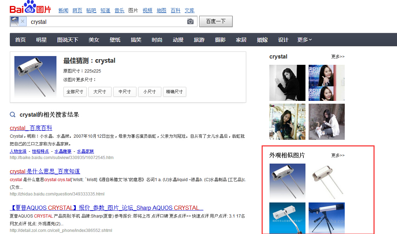The height and width of the screenshot is (234, 397).
Task: Open the 壁纸 category tab
Action: pos(115,40)
